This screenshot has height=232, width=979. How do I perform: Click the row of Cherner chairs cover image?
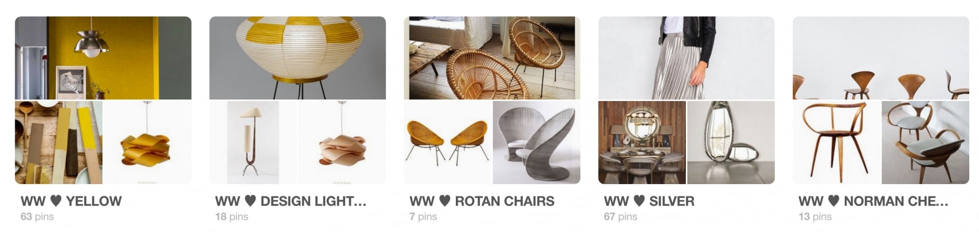tap(881, 58)
